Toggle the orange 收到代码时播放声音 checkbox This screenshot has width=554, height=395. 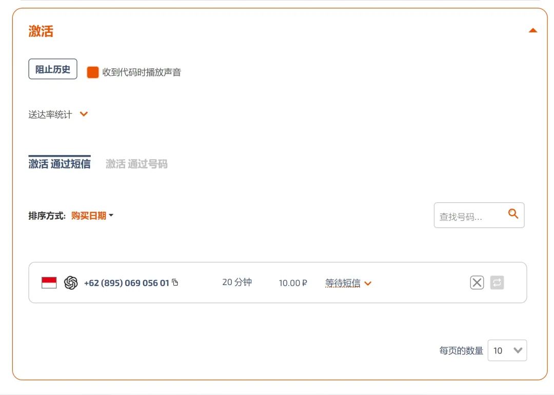click(x=93, y=72)
